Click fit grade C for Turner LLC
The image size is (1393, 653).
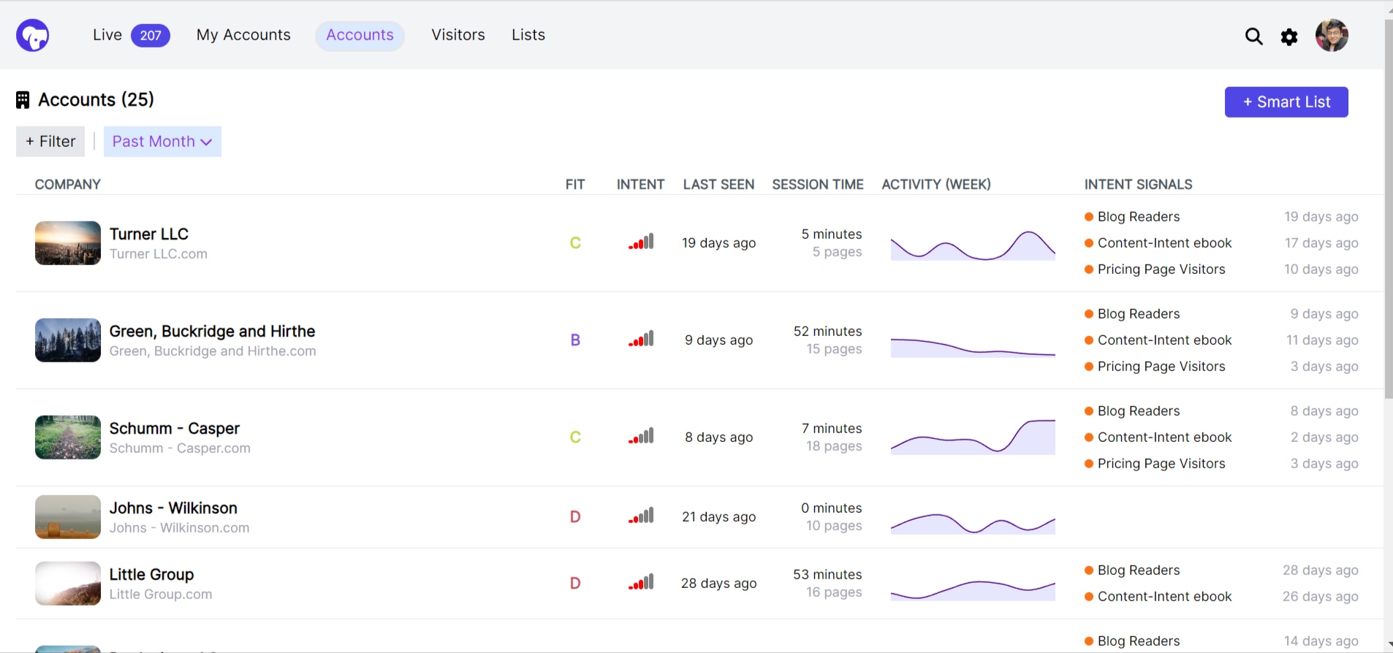tap(575, 243)
